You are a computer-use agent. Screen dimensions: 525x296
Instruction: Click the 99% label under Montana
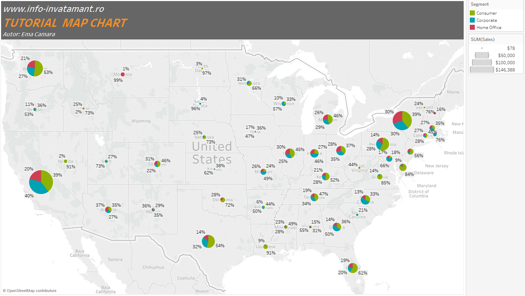118,80
